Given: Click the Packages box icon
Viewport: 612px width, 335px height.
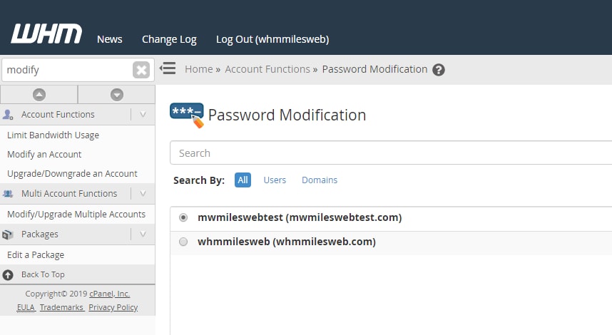Looking at the screenshot, I should click(7, 234).
